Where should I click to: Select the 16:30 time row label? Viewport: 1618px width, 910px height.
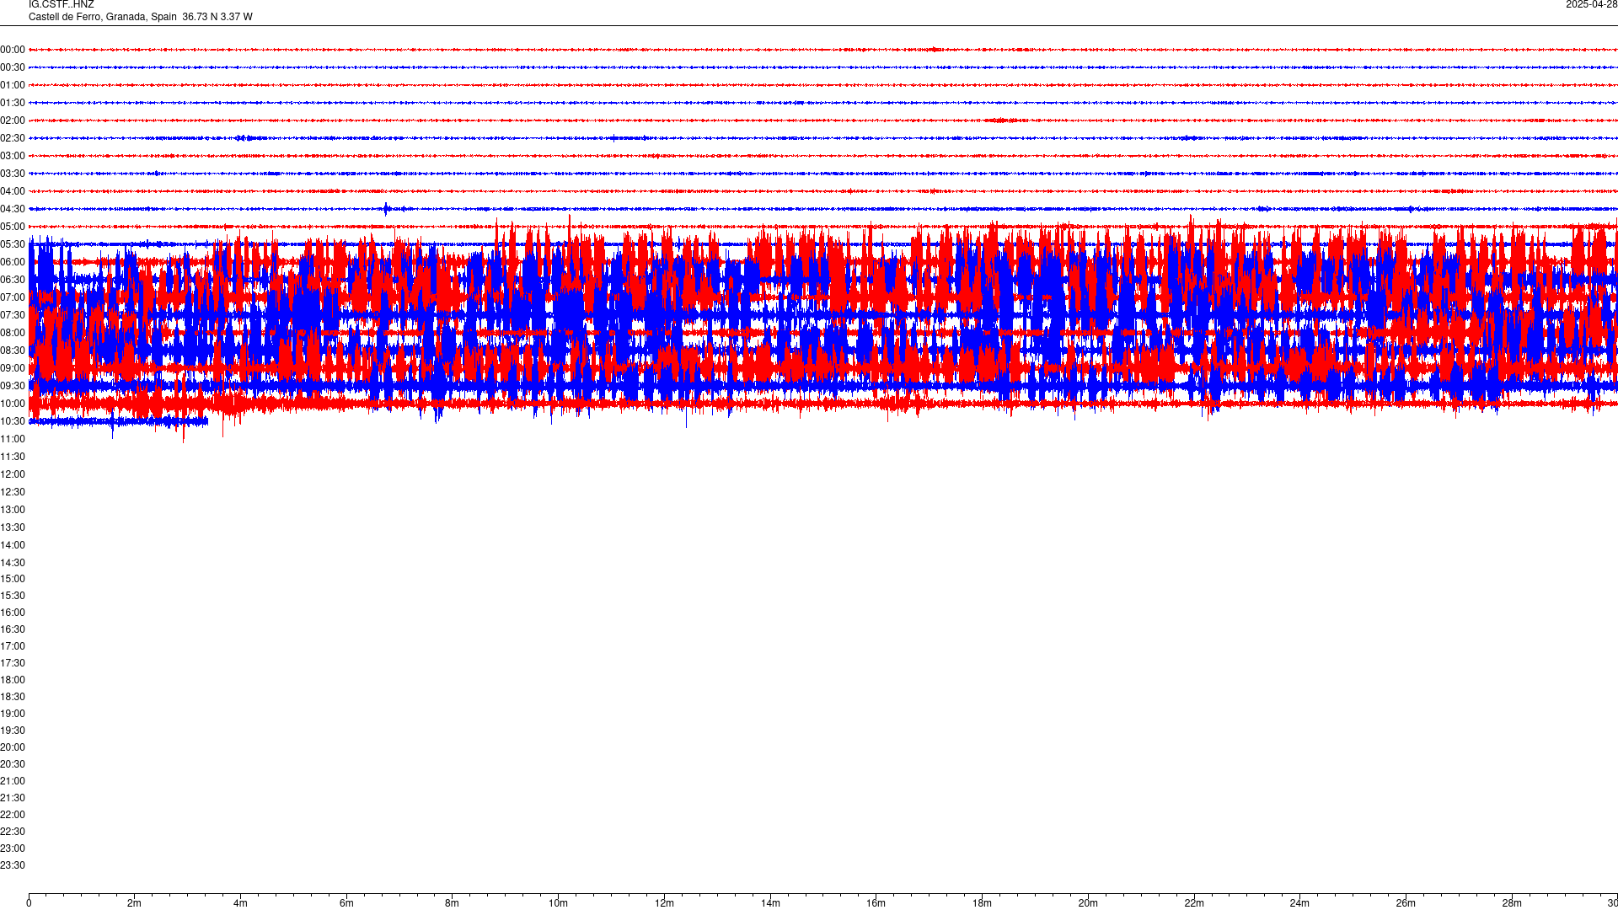tap(13, 629)
